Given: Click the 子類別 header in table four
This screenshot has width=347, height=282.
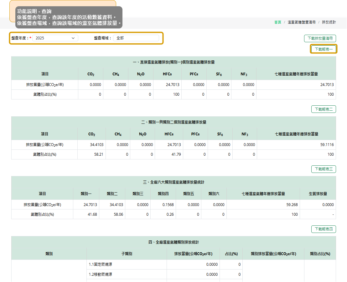Looking at the screenshot, I should 127,254.
